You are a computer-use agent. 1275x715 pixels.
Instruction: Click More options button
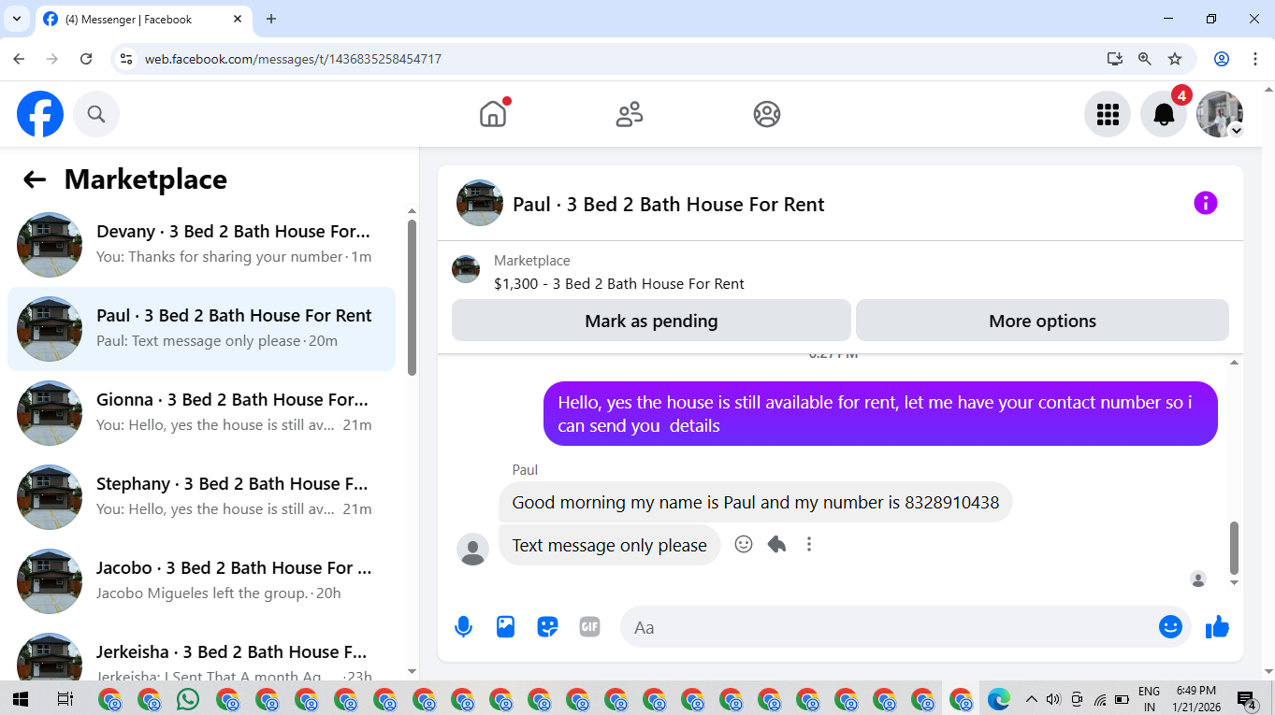coord(1042,321)
